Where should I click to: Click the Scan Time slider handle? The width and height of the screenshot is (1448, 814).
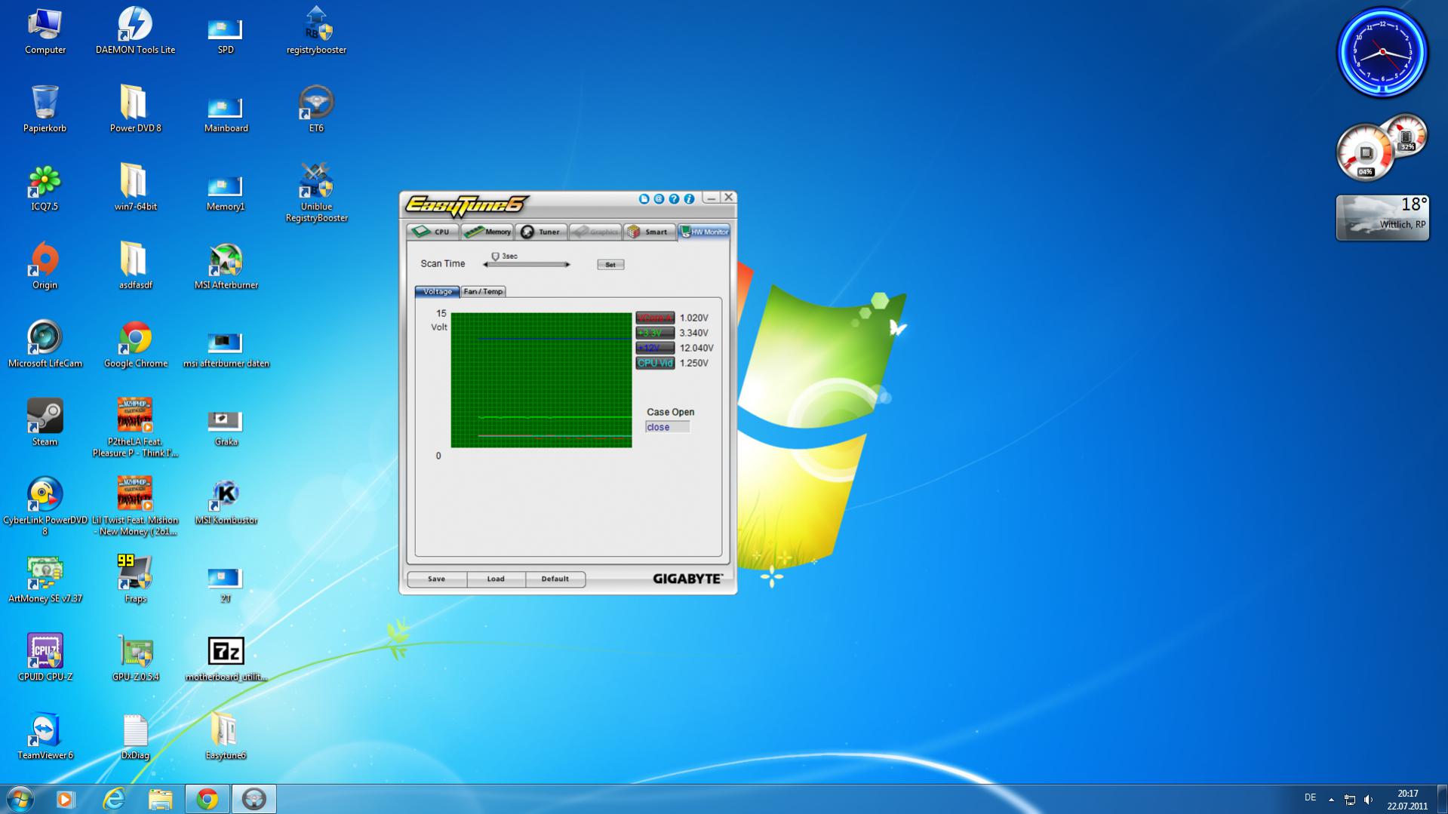(496, 257)
